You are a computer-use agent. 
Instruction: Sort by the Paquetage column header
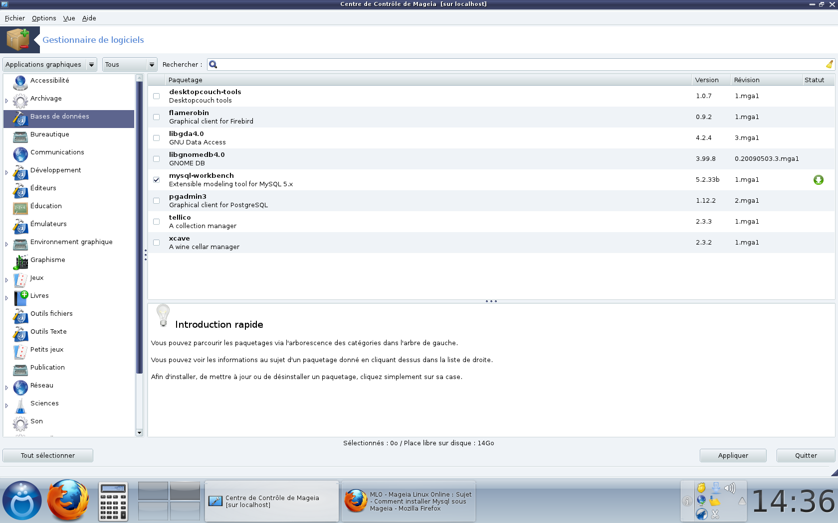(428, 80)
